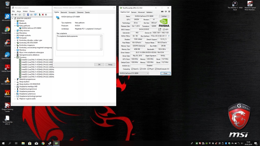Click the disable device down-arrow circle icon

[46, 15]
